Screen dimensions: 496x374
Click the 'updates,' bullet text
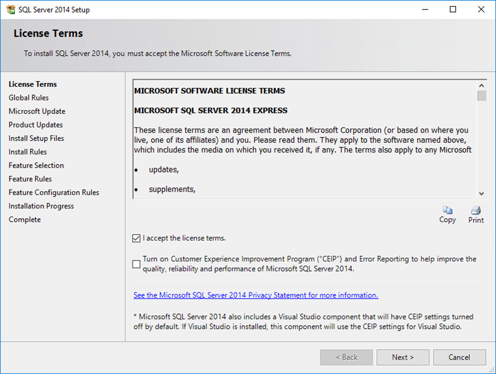164,170
